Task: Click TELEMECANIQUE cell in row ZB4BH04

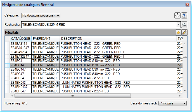Action: click(46, 78)
